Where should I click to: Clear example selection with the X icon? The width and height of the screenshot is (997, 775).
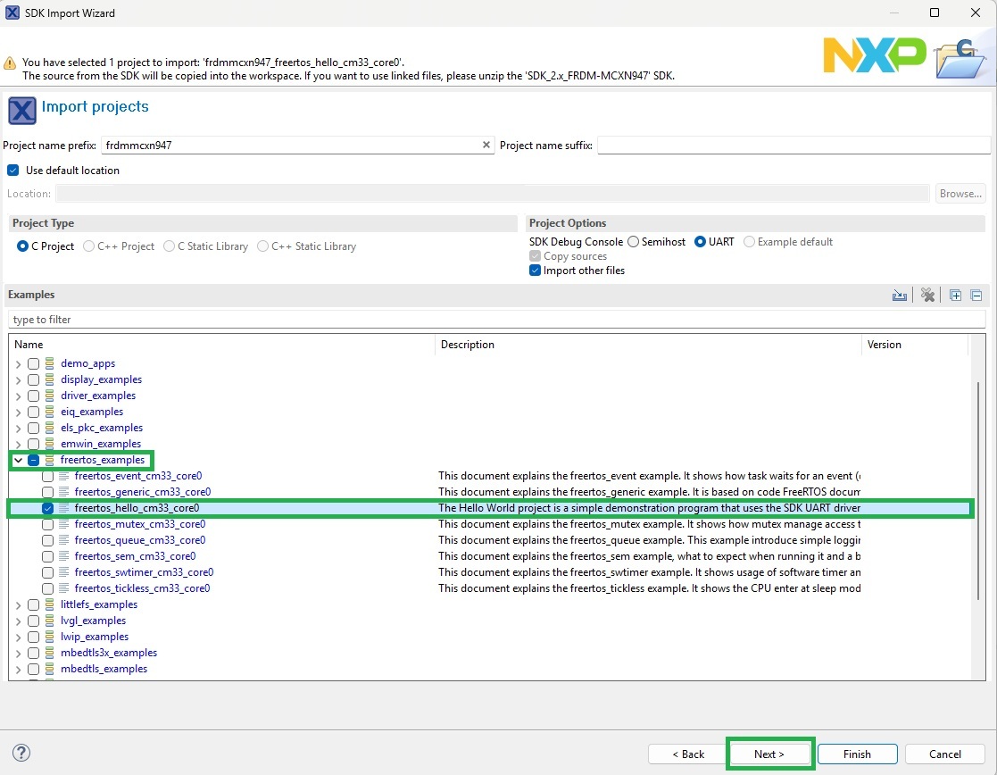tap(927, 295)
